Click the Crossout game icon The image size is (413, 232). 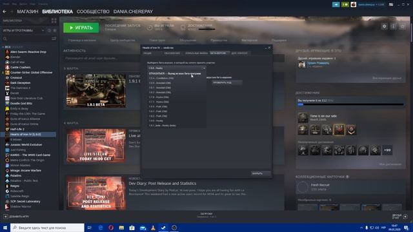[7, 77]
